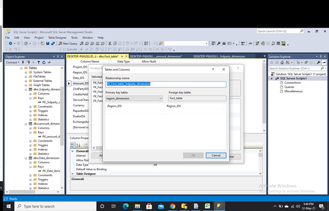
Task: Select the Connections folder in Solution Explorer
Action: click(x=292, y=83)
